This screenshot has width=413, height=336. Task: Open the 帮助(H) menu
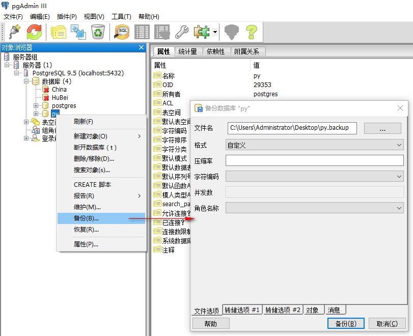(x=149, y=17)
